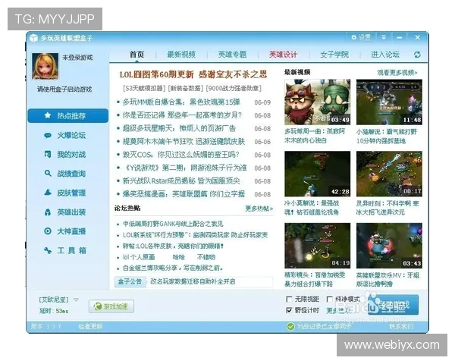The image size is (455, 364).
Task: Open news 《Y说游戏》第二期
Action: pos(184,168)
